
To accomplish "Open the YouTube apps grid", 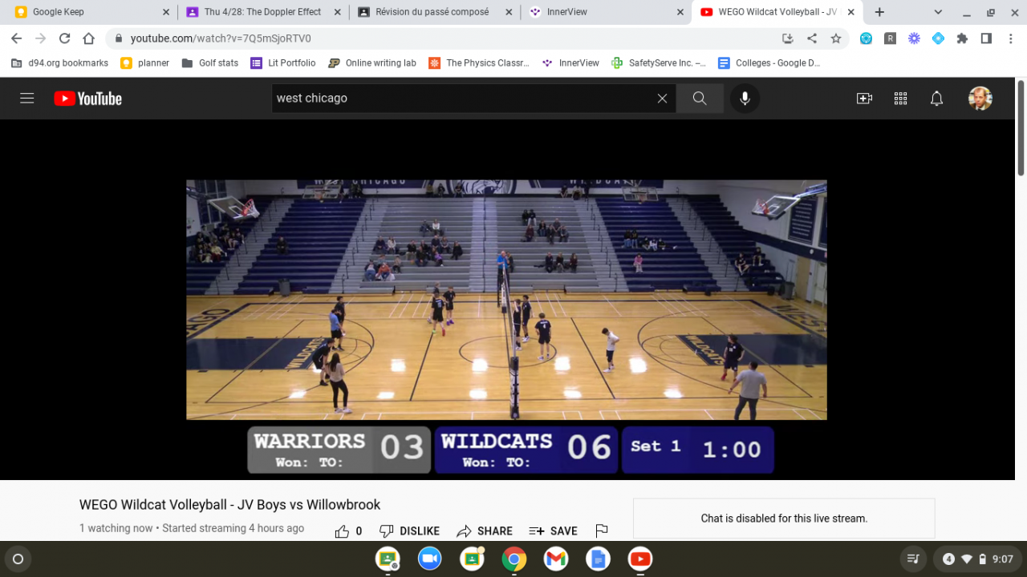I will (x=900, y=99).
